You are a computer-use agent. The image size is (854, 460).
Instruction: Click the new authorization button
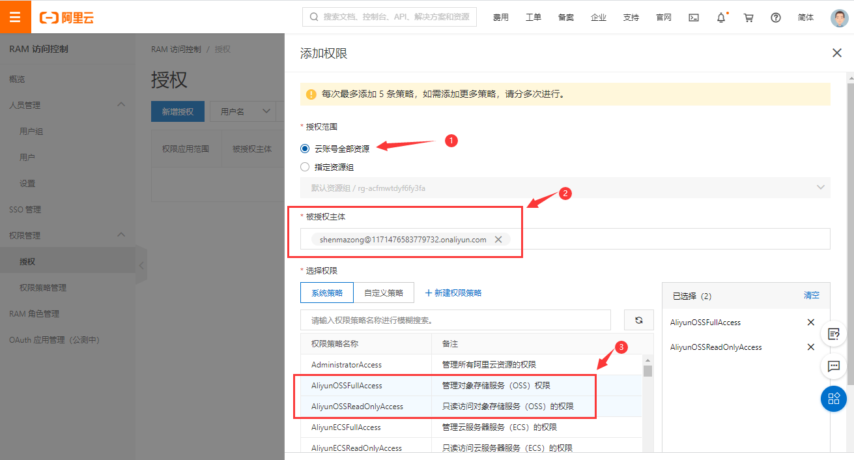tap(178, 111)
